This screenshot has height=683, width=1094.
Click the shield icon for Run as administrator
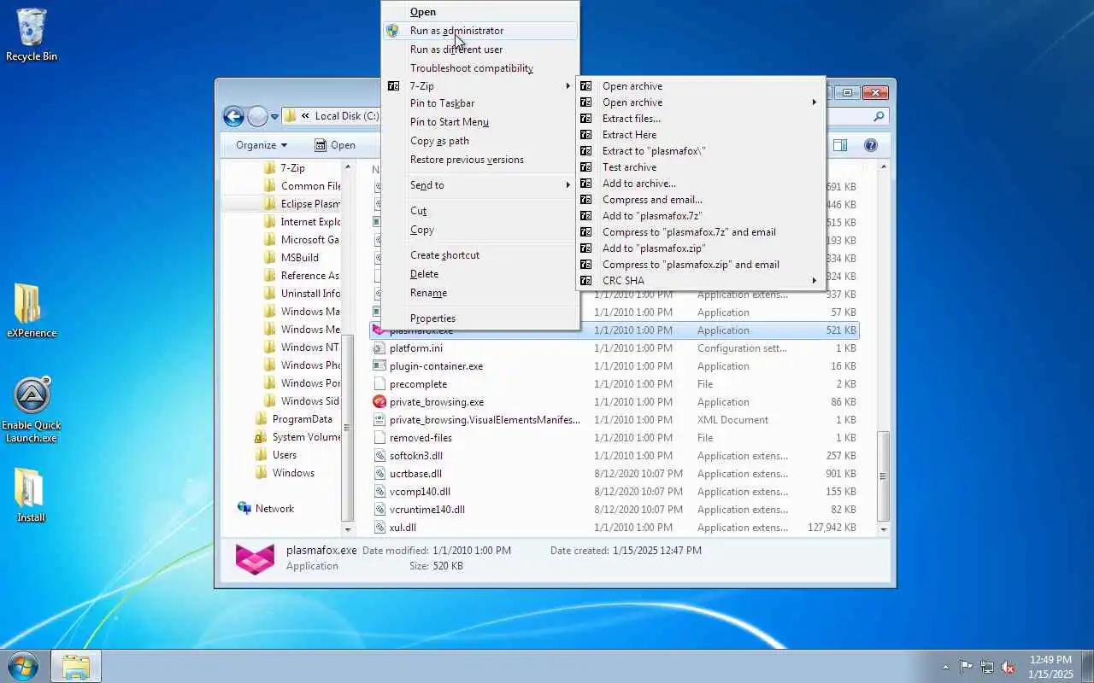(392, 31)
